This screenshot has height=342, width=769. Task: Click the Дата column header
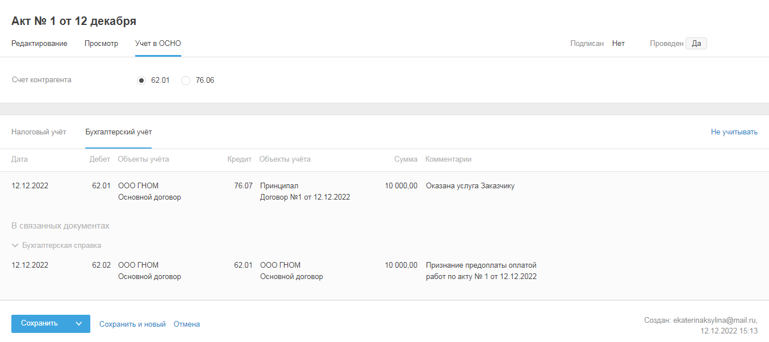point(19,159)
